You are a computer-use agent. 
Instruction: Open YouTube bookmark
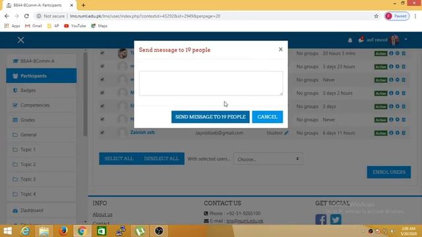pyautogui.click(x=75, y=26)
